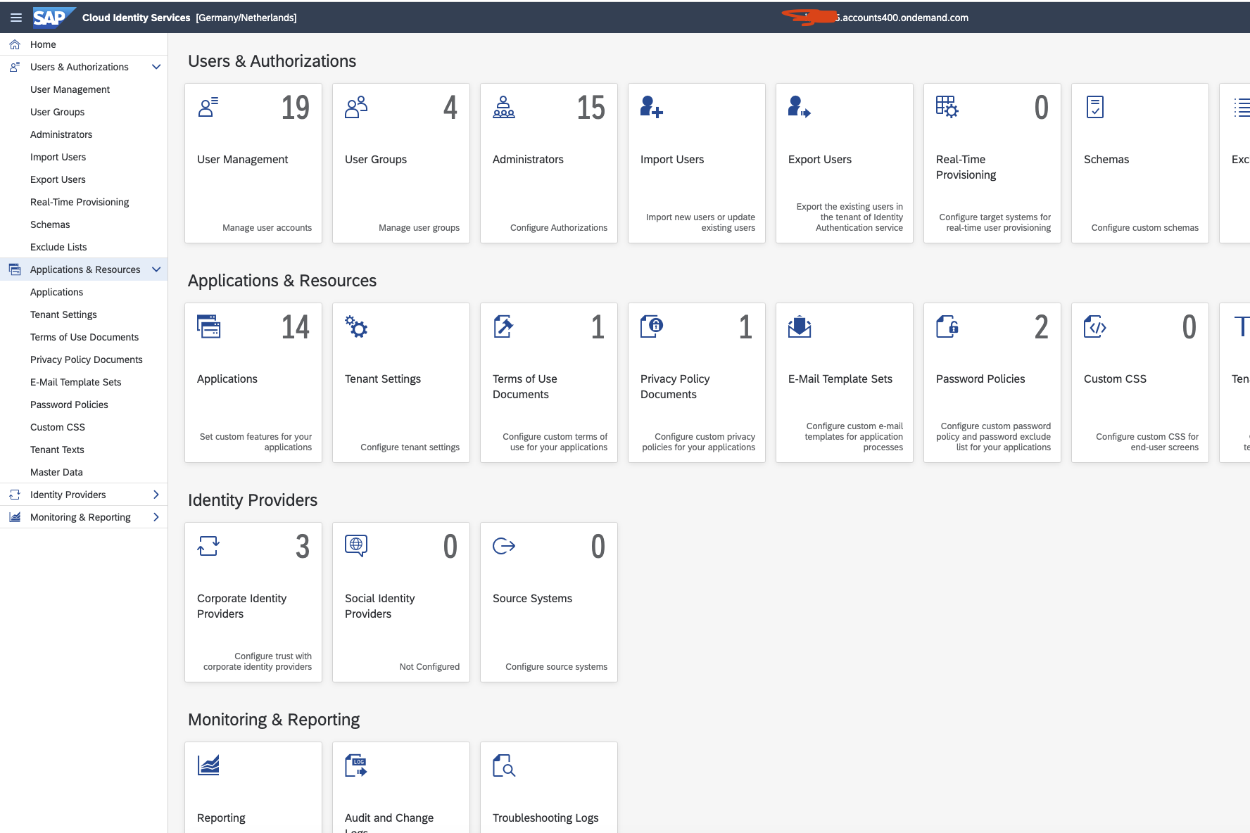This screenshot has height=833, width=1250.
Task: Select Password Policies in sidebar
Action: click(x=84, y=405)
